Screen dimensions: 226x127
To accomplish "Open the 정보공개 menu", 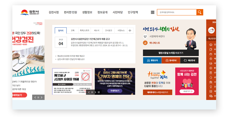I will [x=102, y=12].
